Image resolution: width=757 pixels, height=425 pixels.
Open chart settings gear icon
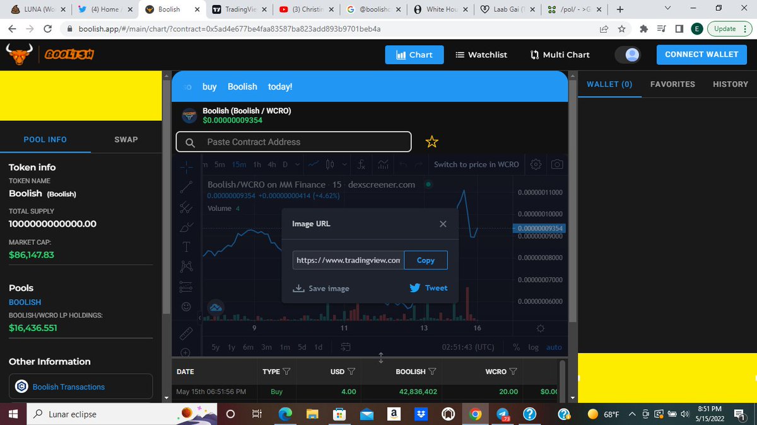[536, 164]
